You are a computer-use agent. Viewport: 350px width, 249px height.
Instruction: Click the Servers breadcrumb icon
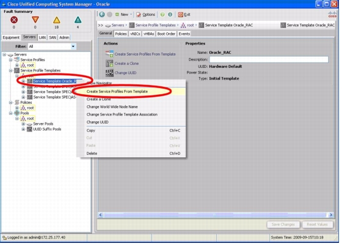pyautogui.click(x=108, y=25)
